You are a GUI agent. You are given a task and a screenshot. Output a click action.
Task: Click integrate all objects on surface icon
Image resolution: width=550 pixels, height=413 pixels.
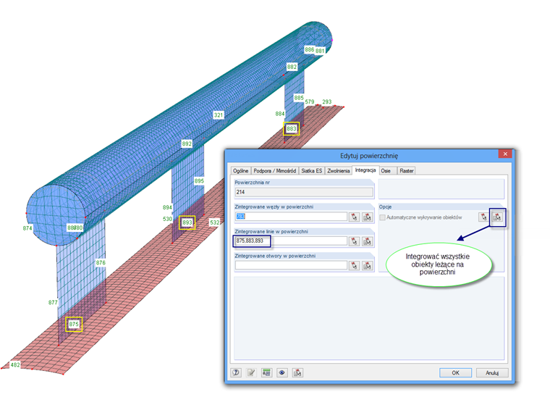(497, 217)
